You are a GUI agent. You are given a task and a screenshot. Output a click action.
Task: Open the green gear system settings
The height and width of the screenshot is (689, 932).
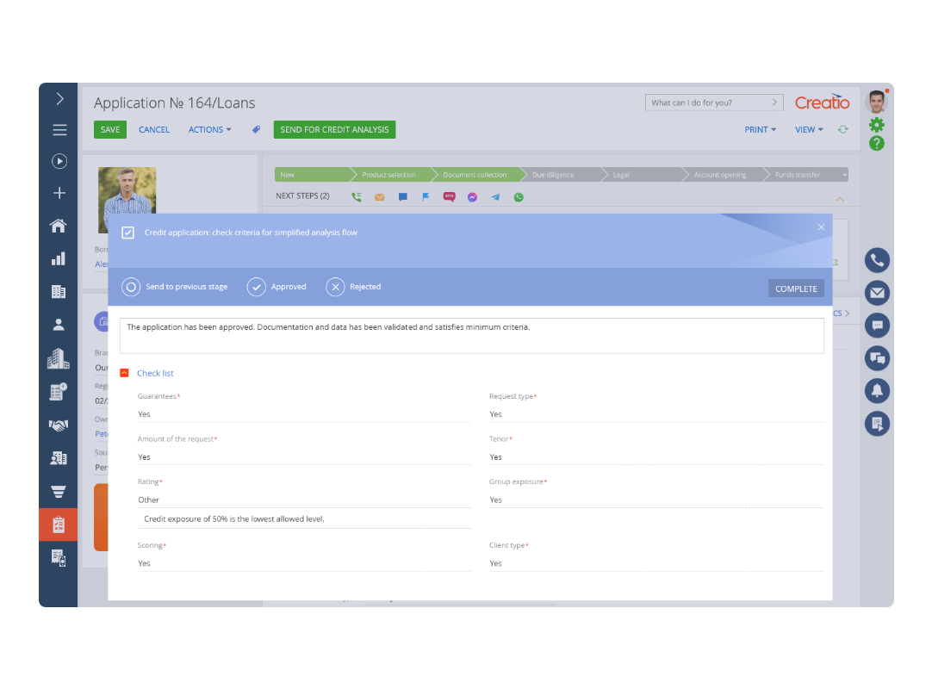877,125
